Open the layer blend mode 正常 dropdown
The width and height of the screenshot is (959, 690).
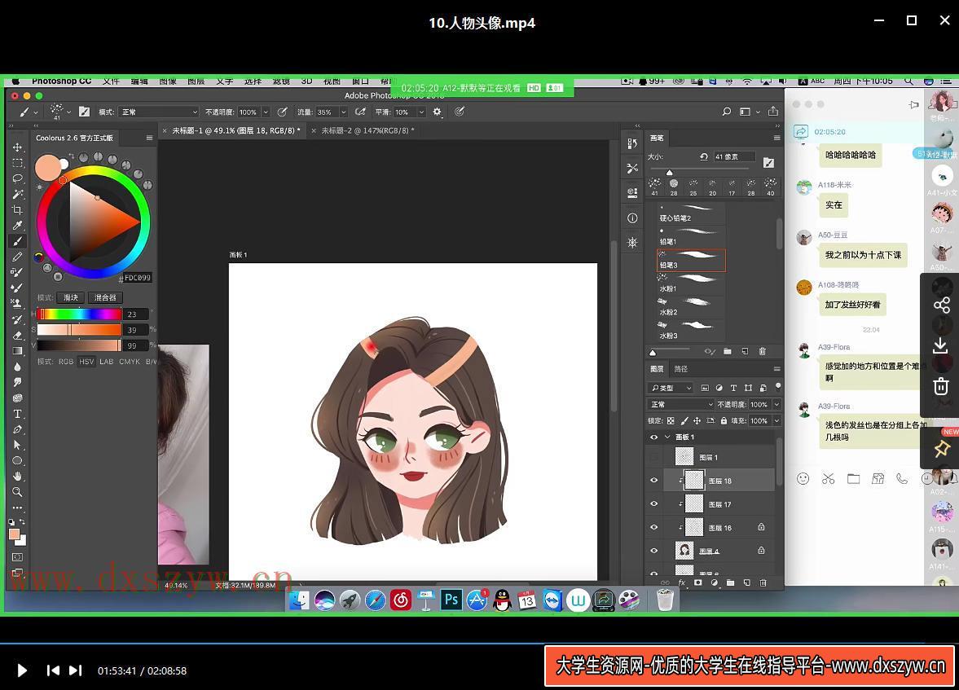point(680,404)
